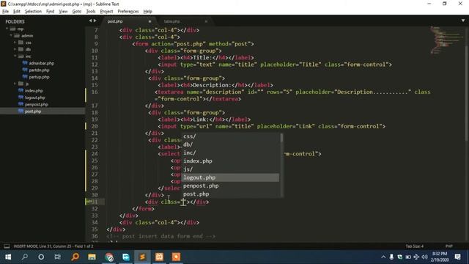Choose logout.php from autocomplete list
Image resolution: width=469 pixels, height=264 pixels.
point(230,177)
